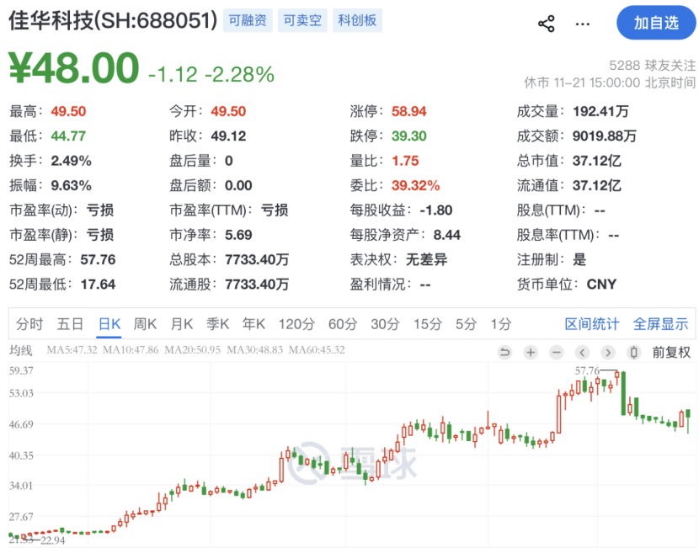Screen dimensions: 699x548
Task: Zoom in on the chart with plus icon
Action: [530, 352]
